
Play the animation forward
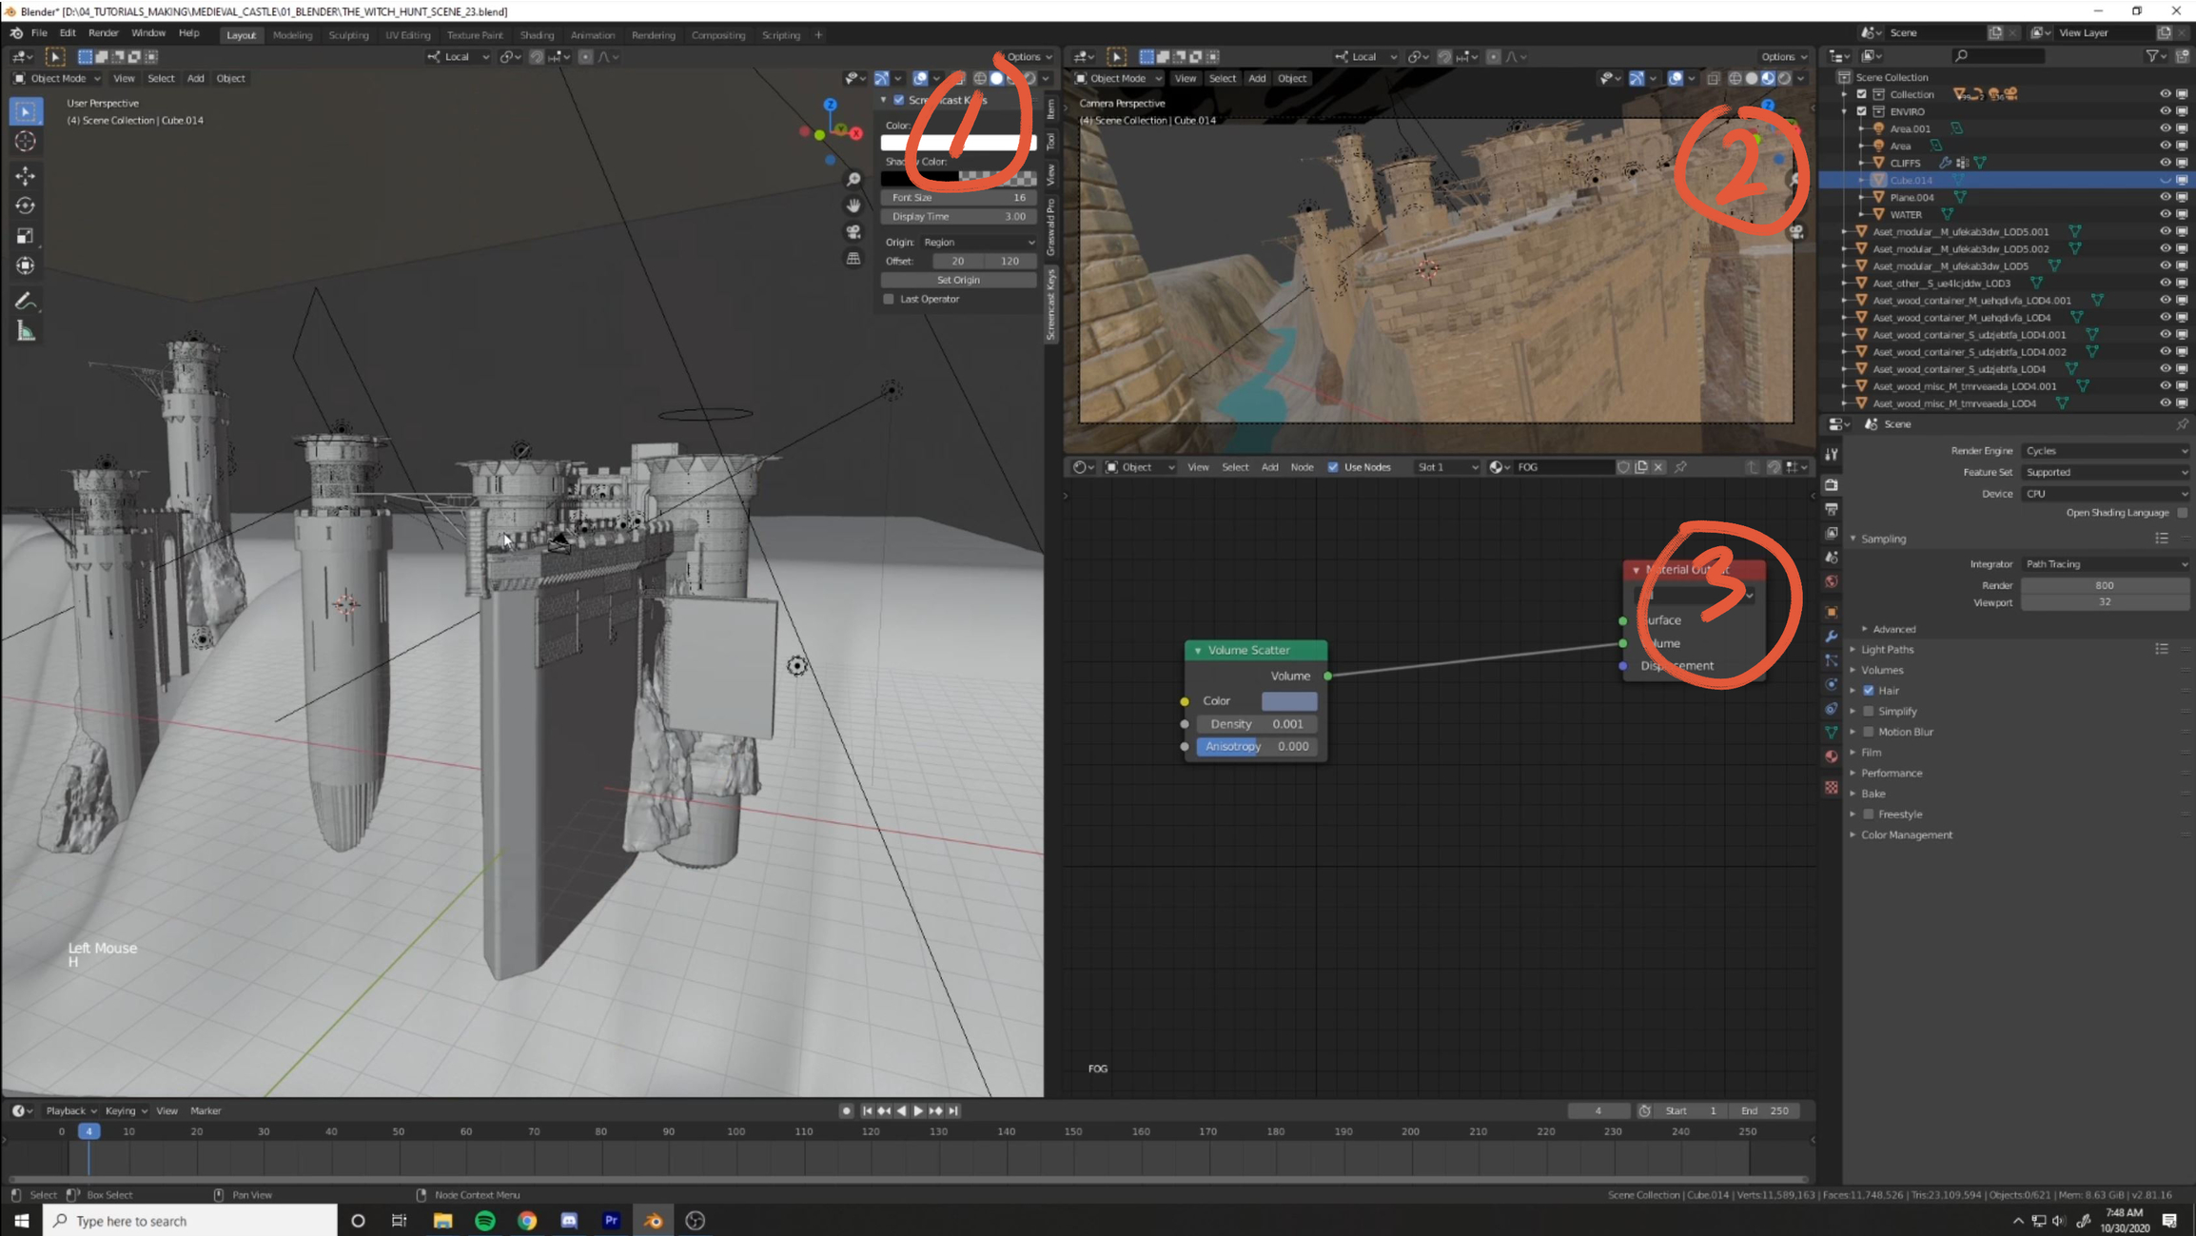(x=918, y=1110)
